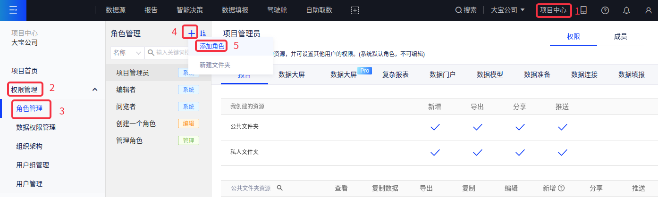Click the search icon in the top bar
Image resolution: width=658 pixels, height=197 pixels.
point(458,10)
